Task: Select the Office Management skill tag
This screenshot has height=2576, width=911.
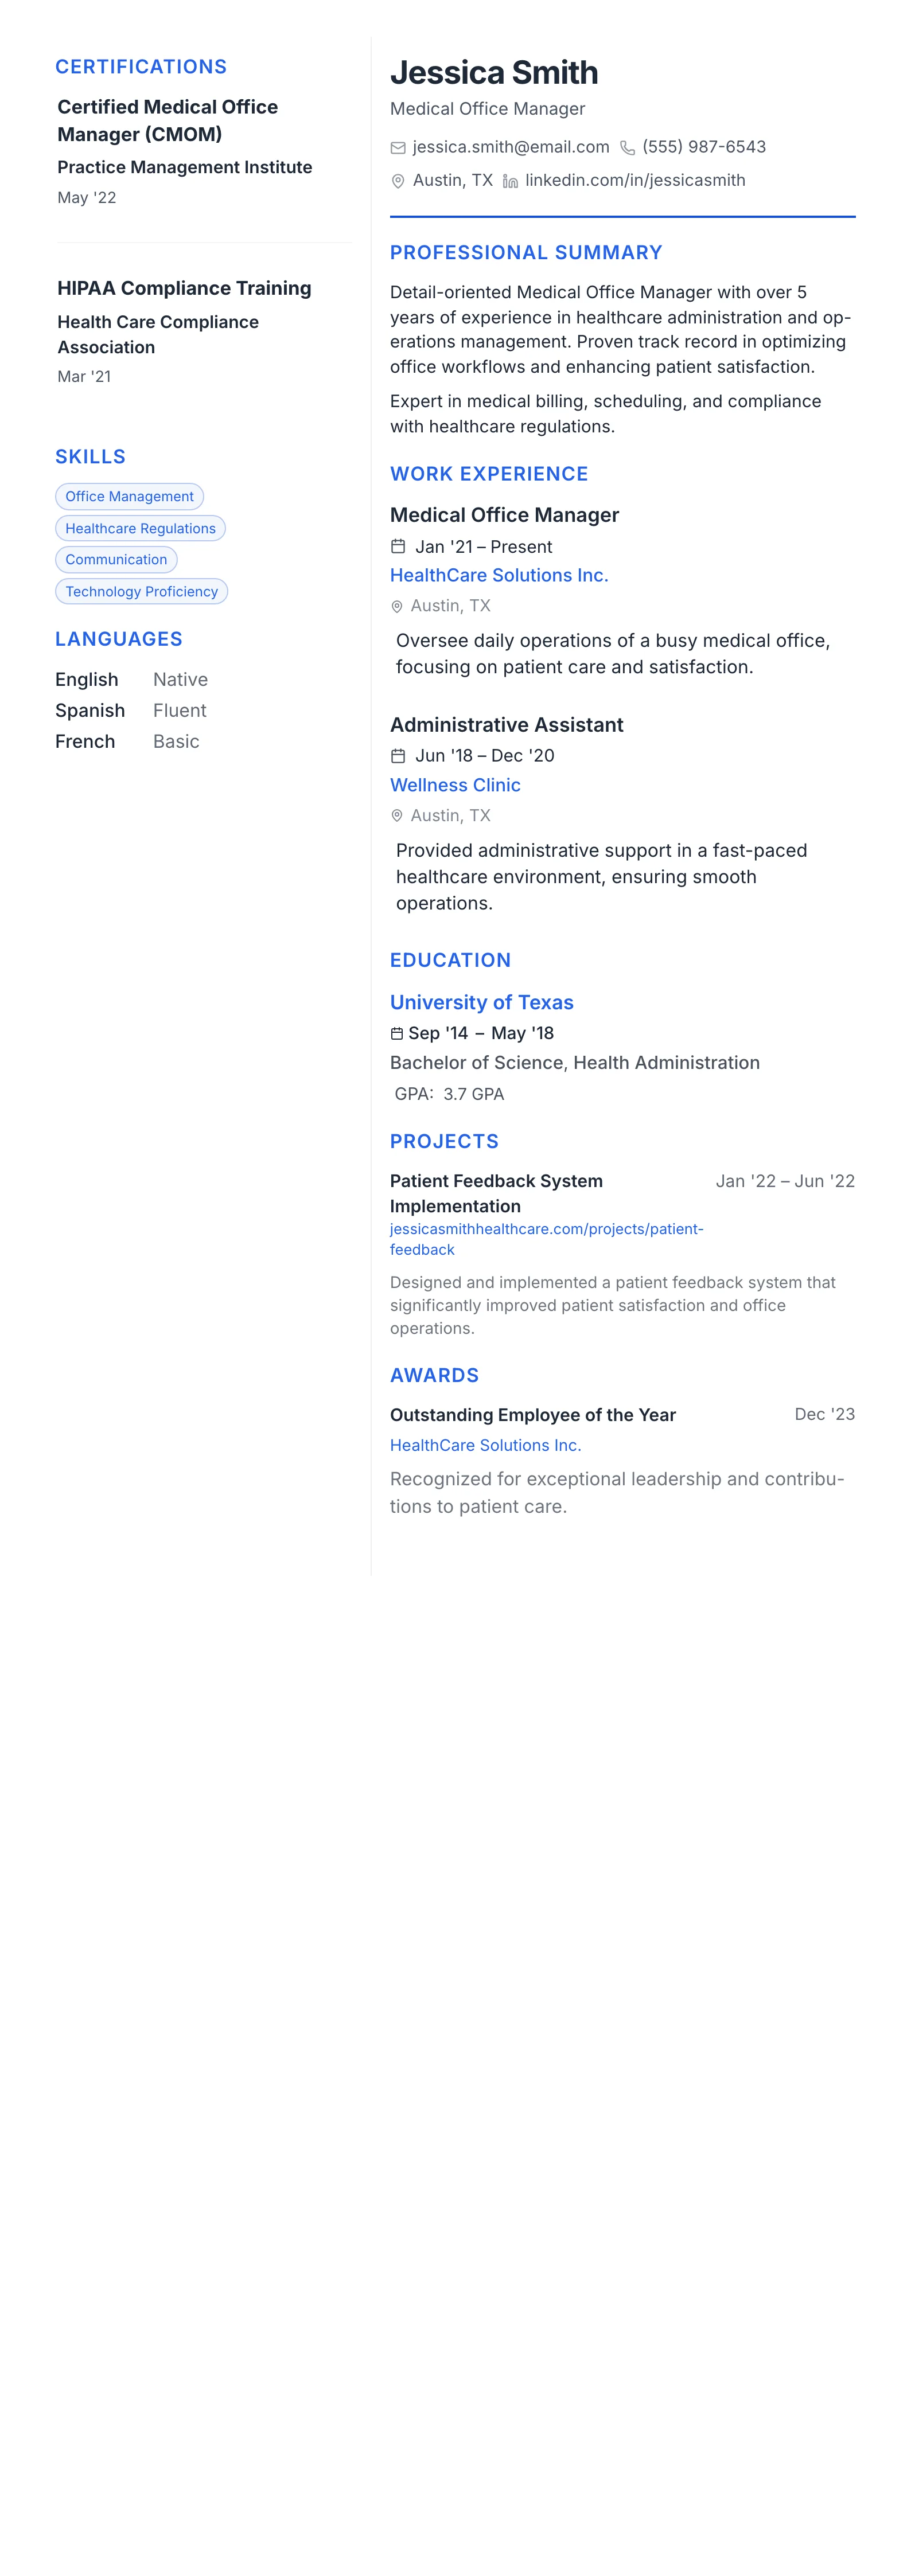Action: click(129, 497)
